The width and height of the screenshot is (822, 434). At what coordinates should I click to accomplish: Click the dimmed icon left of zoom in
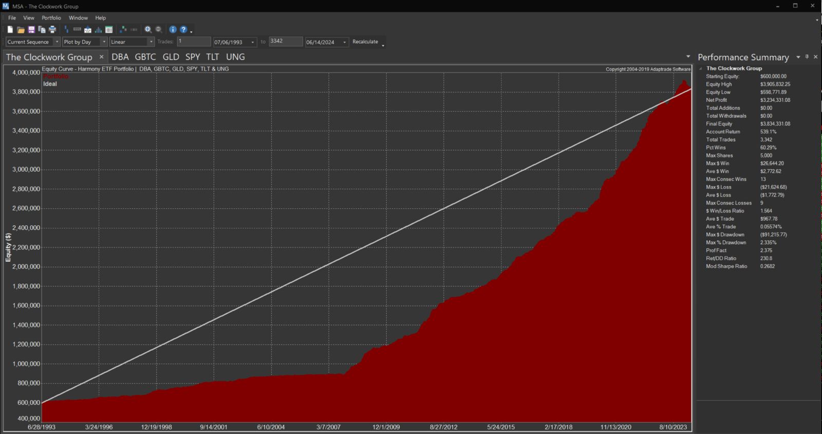134,30
